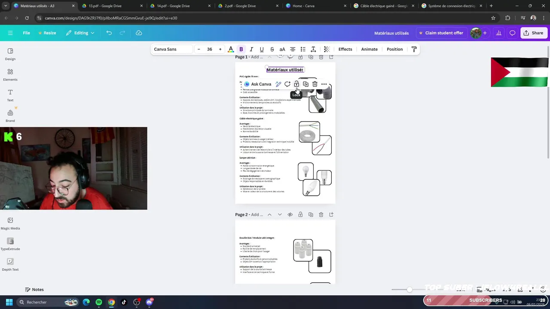Image resolution: width=550 pixels, height=309 pixels.
Task: Toggle italic formatting
Action: coord(251,49)
